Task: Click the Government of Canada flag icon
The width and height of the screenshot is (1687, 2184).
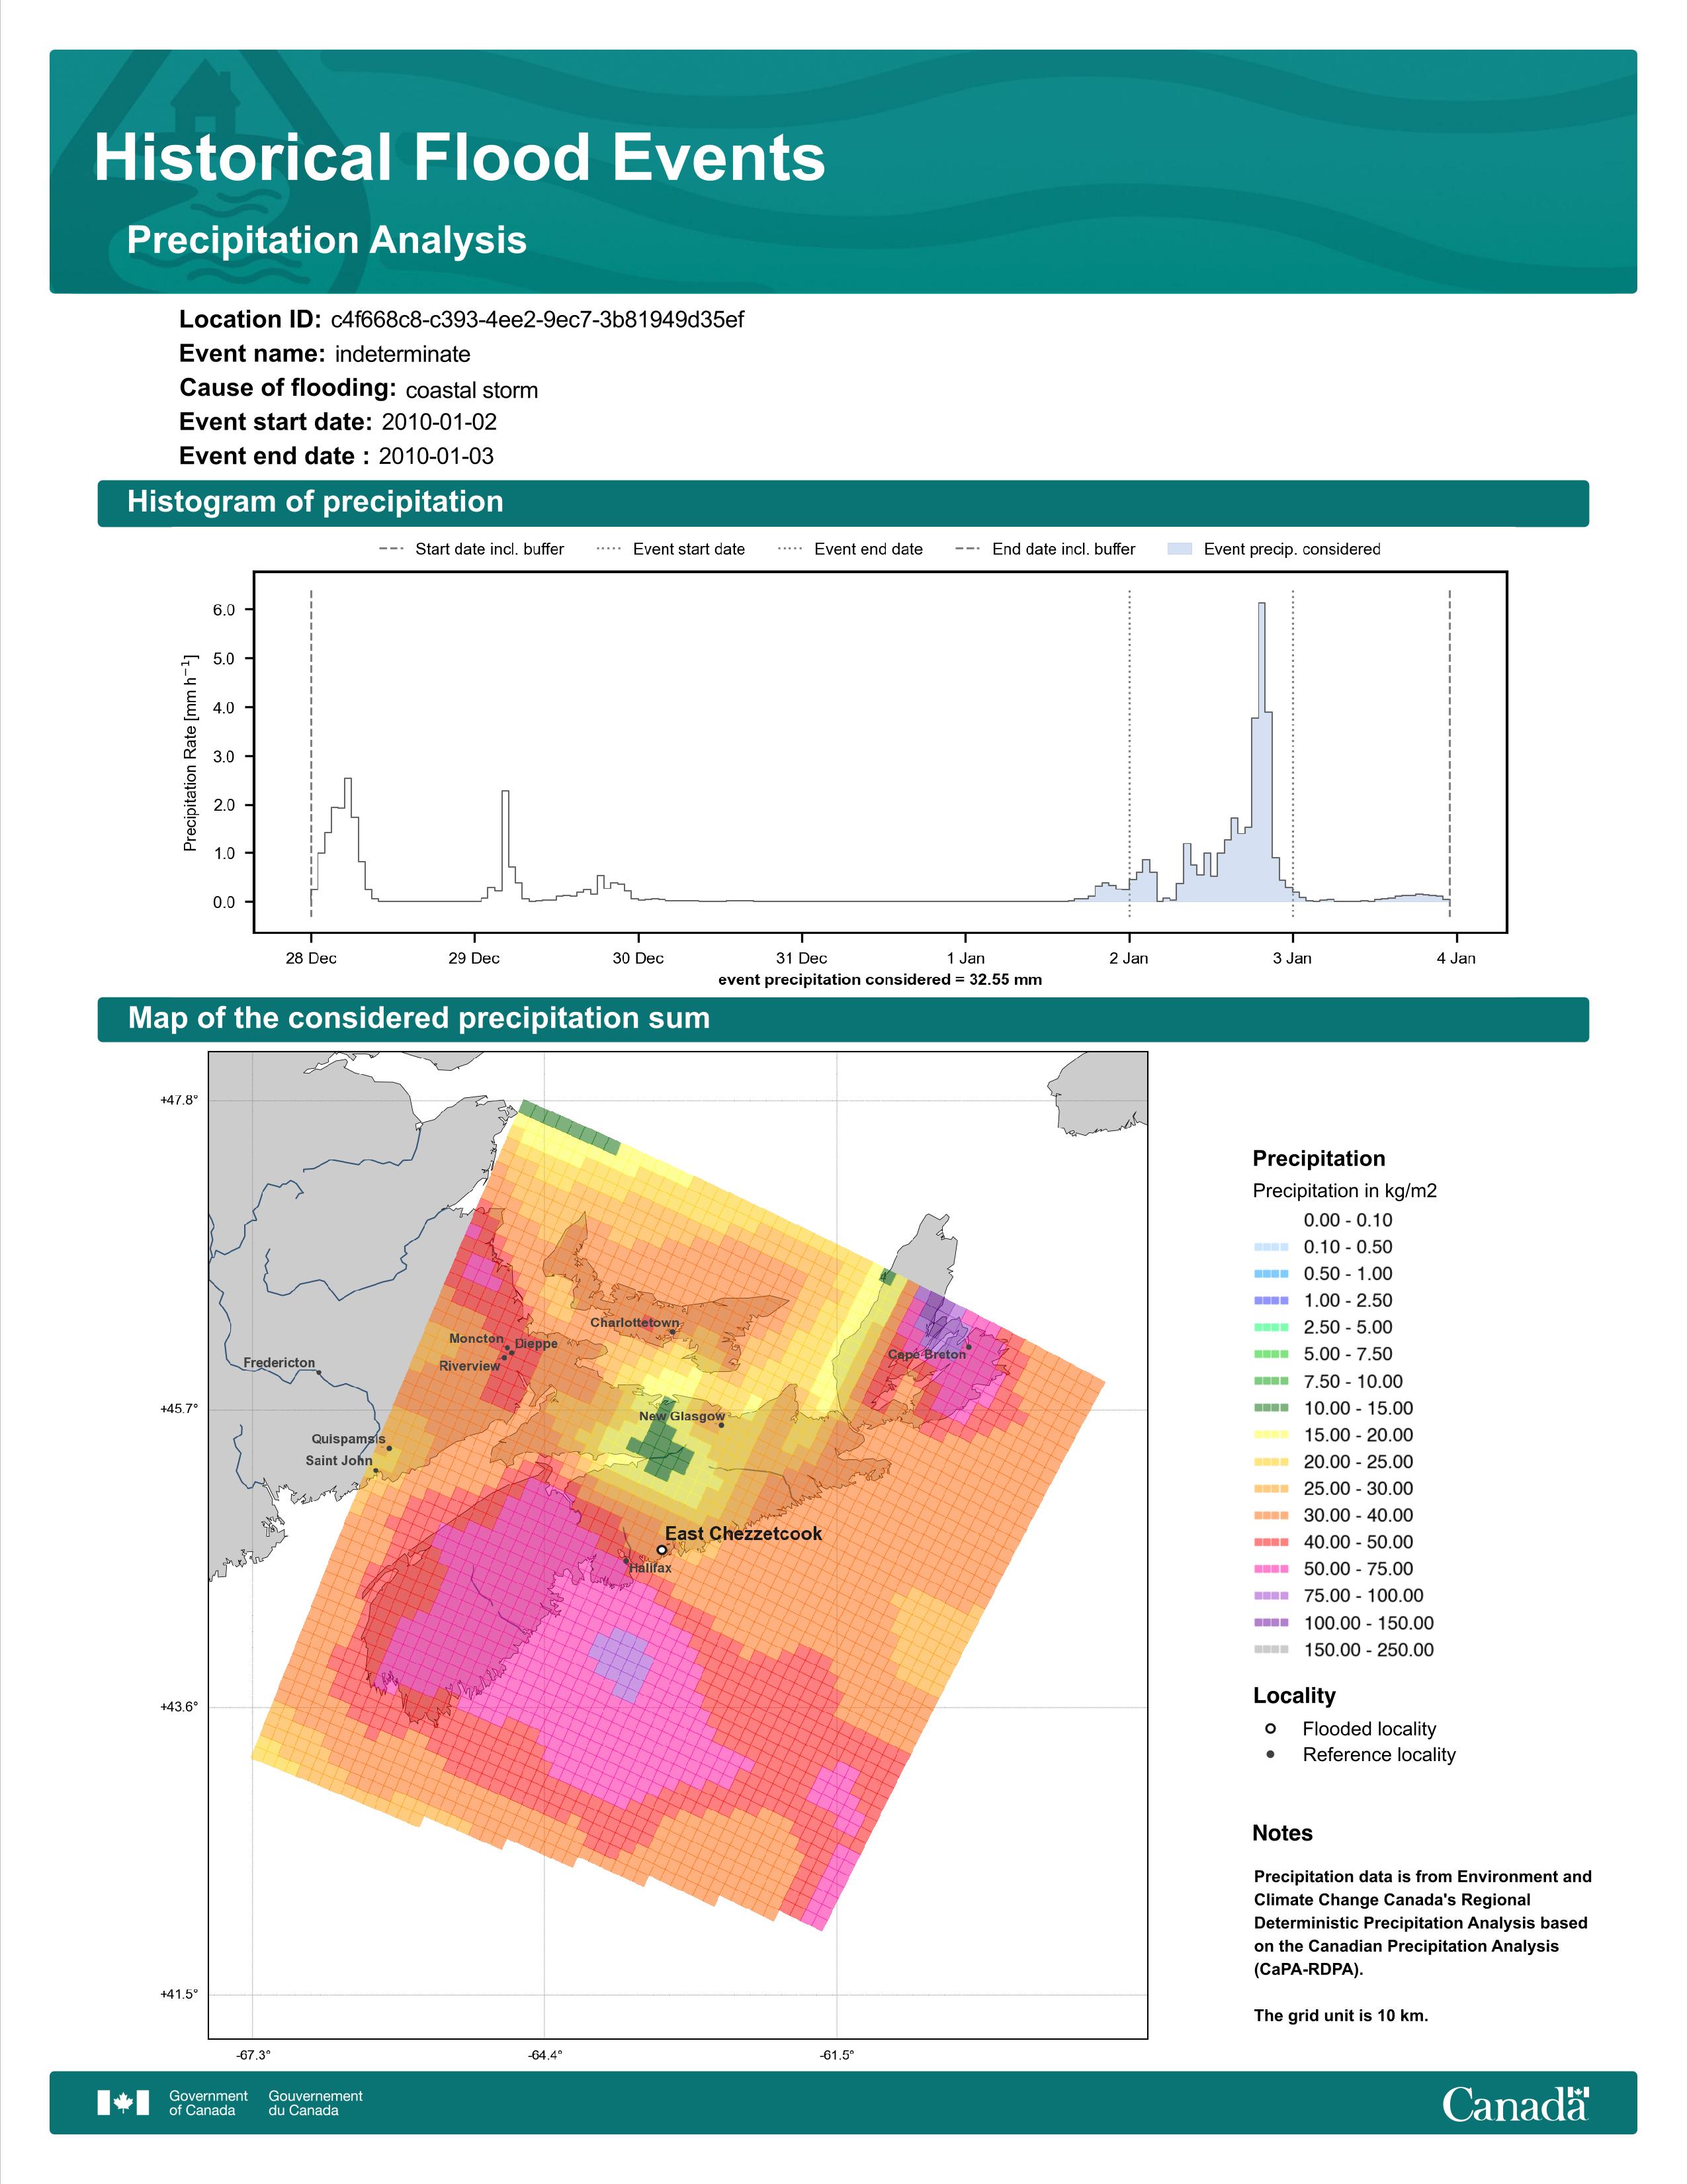Action: tap(123, 2103)
